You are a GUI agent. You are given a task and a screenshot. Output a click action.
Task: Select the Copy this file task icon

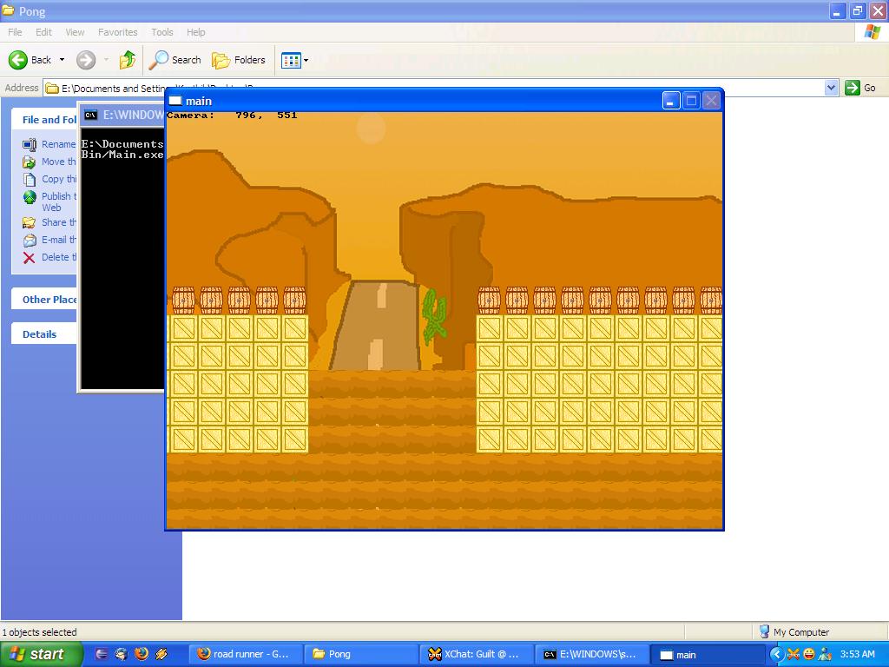pos(30,179)
